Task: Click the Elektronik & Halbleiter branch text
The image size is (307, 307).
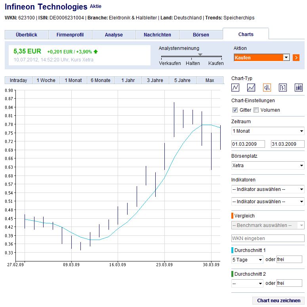Action: pyautogui.click(x=133, y=18)
